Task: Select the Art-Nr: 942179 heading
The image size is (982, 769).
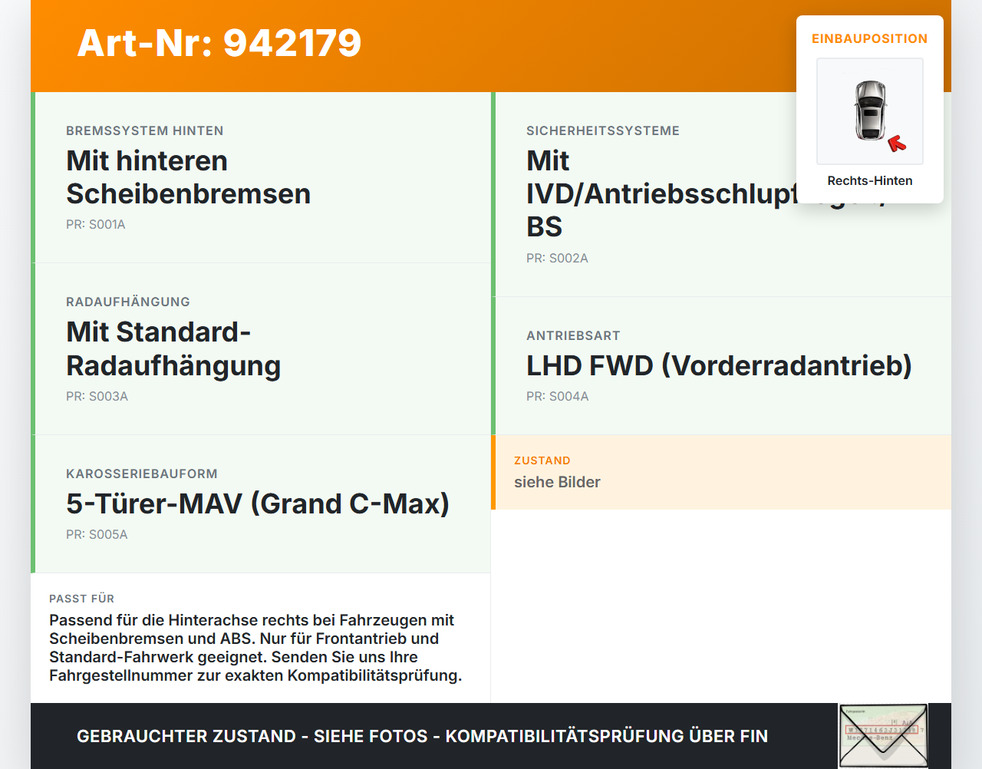Action: pyautogui.click(x=219, y=43)
